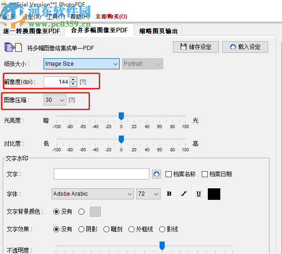Open the 工具(T) menu
The image size is (282, 254).
(56, 17)
